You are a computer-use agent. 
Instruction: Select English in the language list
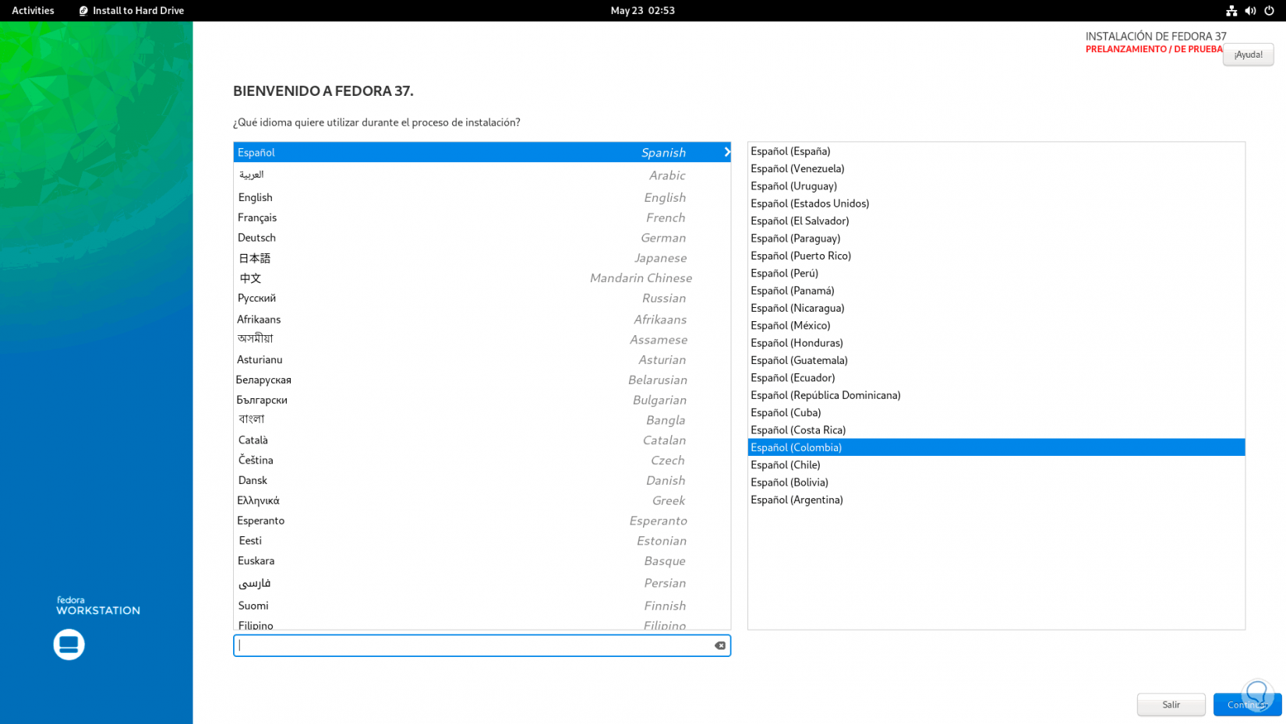(482, 197)
